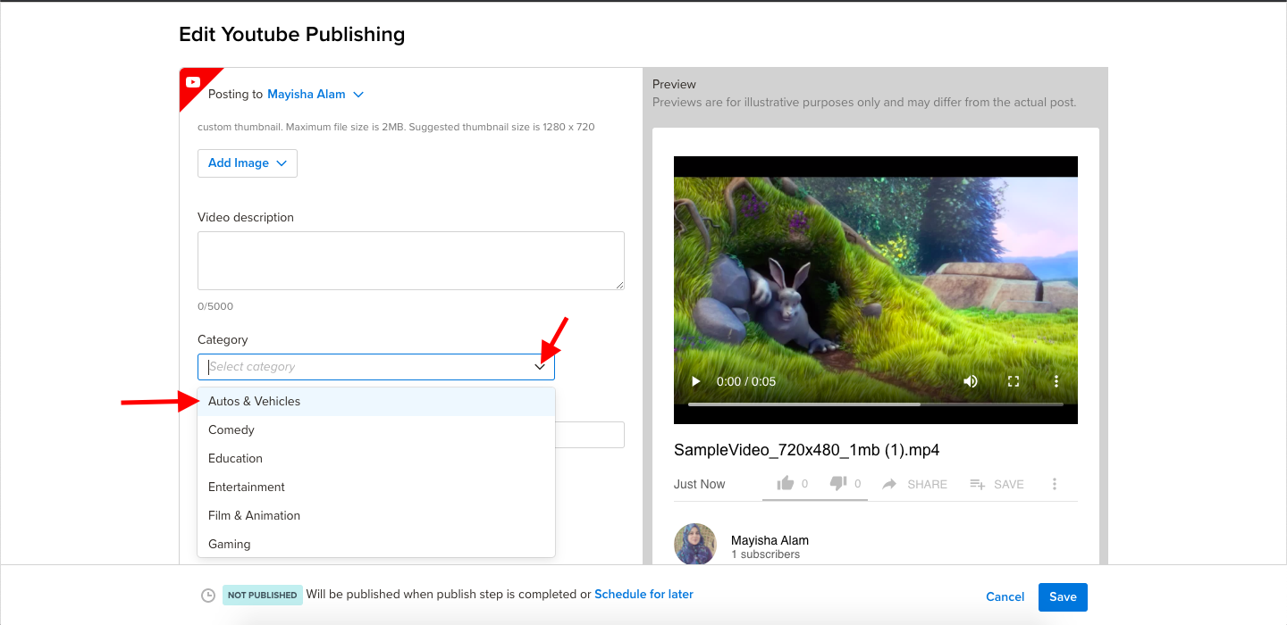
Task: Click the YouTube logo icon
Action: coord(192,82)
